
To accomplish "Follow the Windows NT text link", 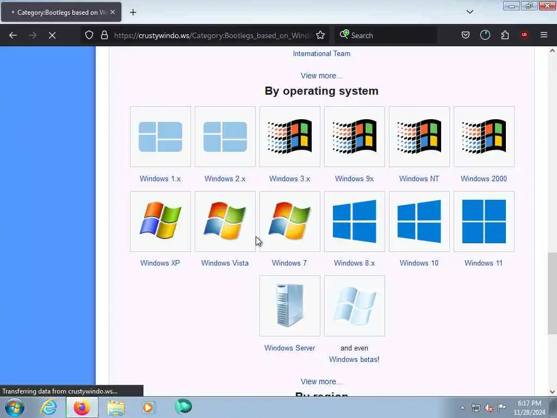I will tap(419, 179).
